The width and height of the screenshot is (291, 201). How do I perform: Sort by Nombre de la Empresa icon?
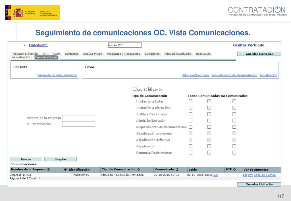click(49, 170)
